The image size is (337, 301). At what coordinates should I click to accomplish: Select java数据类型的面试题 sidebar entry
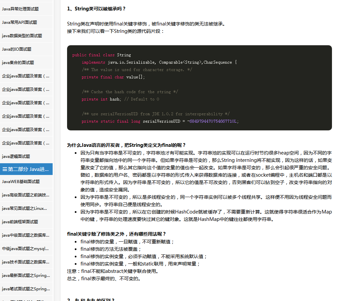(22, 36)
